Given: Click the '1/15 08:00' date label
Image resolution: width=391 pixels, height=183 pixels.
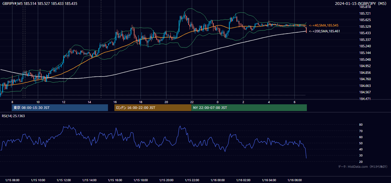Looking at the screenshot, I should click(12, 180).
